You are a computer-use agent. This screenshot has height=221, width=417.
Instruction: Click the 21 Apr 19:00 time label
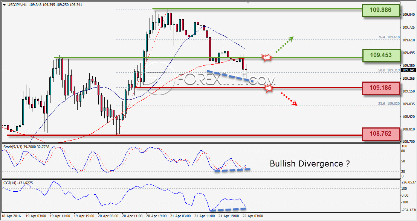229,216
